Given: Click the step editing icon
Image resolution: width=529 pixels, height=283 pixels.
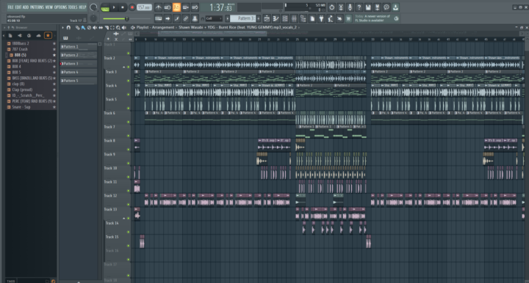Looking at the screenshot, I should tap(176, 19).
